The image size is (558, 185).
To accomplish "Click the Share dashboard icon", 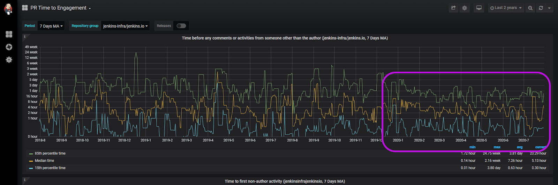I will point(453,8).
